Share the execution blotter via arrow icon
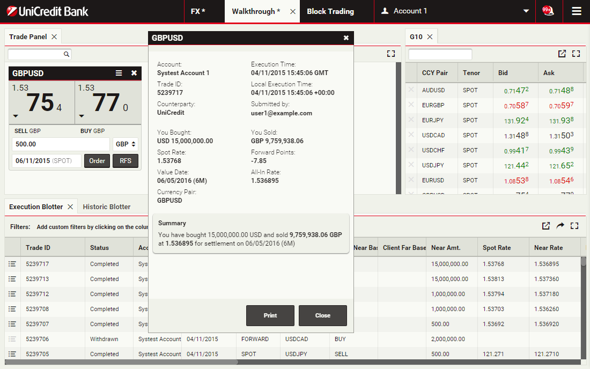 point(560,226)
